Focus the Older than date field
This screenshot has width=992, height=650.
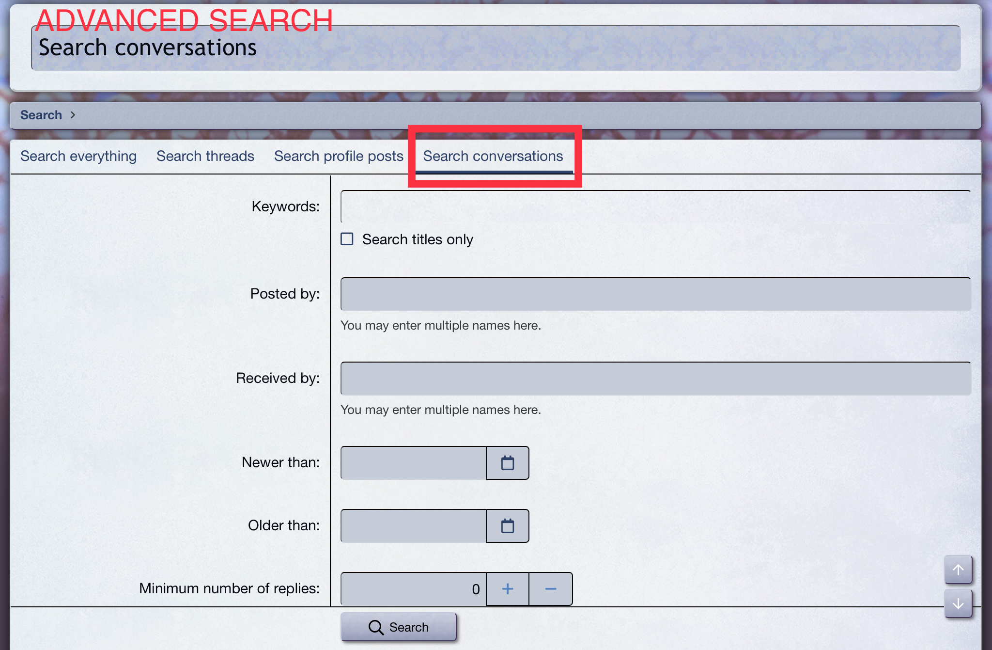coord(414,526)
